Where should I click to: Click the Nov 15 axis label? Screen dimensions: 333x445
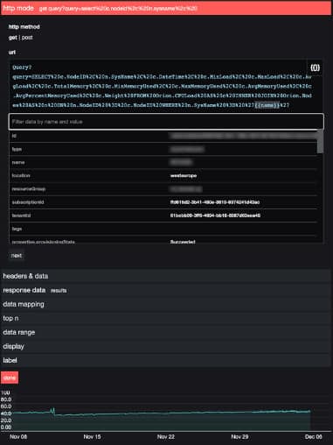click(x=92, y=437)
